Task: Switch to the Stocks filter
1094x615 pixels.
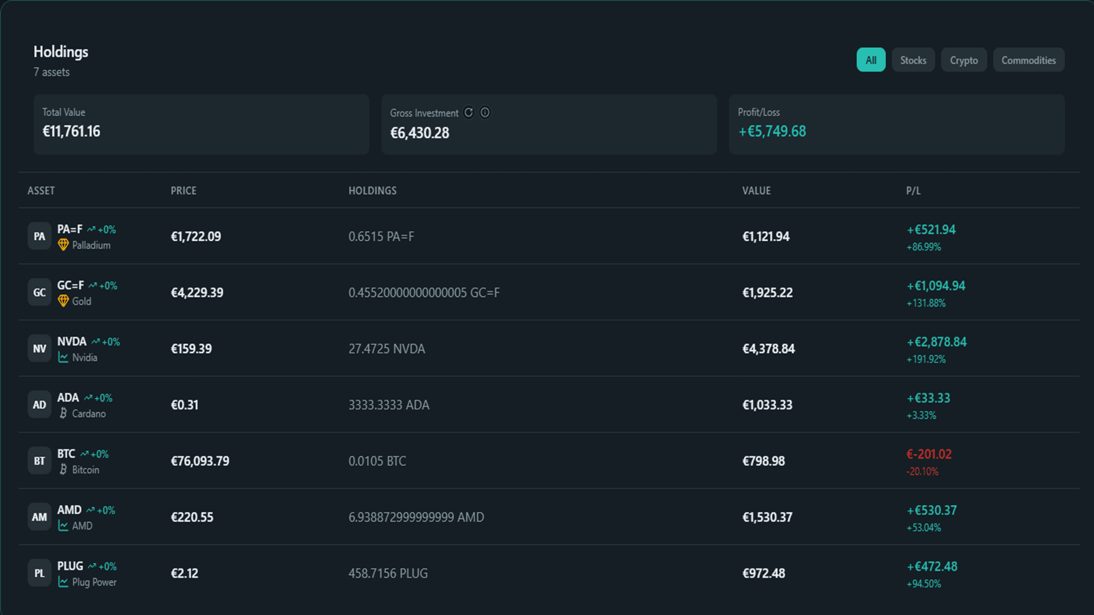Action: pyautogui.click(x=913, y=60)
